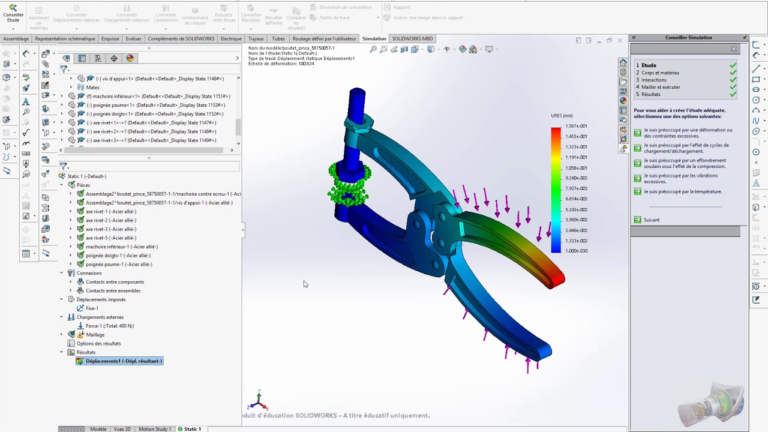Click the Edit Appearance sphere icon in viewport toolbar
Image resolution: width=768 pixels, height=432 pixels.
point(463,49)
